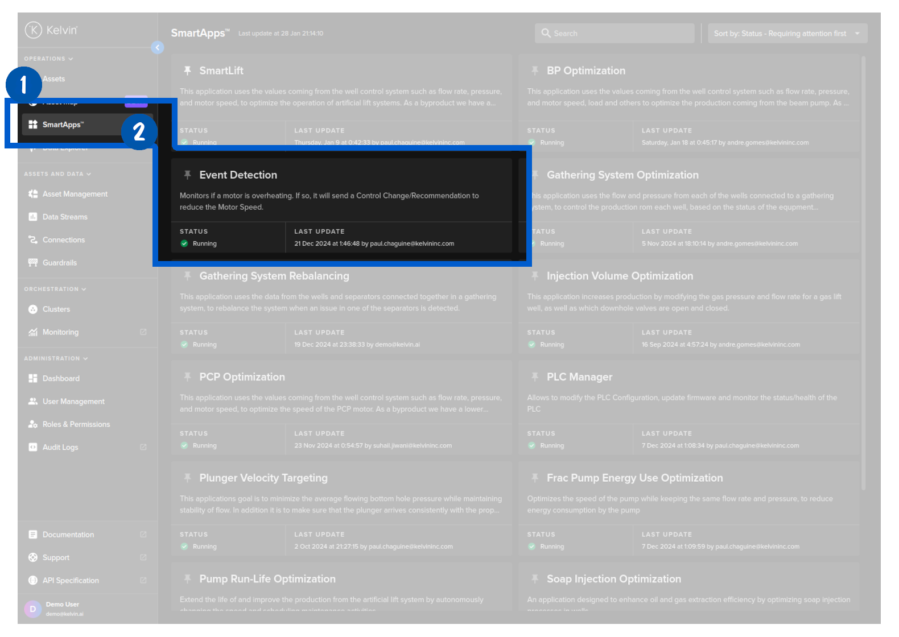This screenshot has height=637, width=899.
Task: Click the Data Streams icon
Action: 33,217
